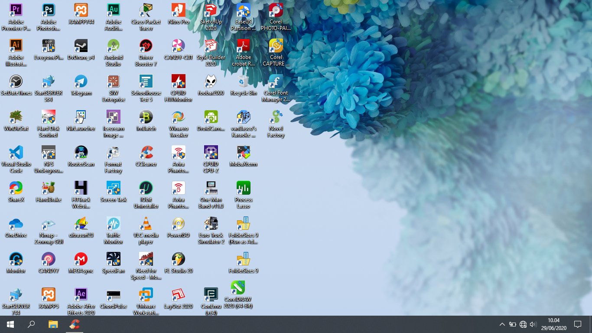Screen dimensions: 592x333
Task: Select Euro Truck Simulator 2 icon
Action: (211, 230)
